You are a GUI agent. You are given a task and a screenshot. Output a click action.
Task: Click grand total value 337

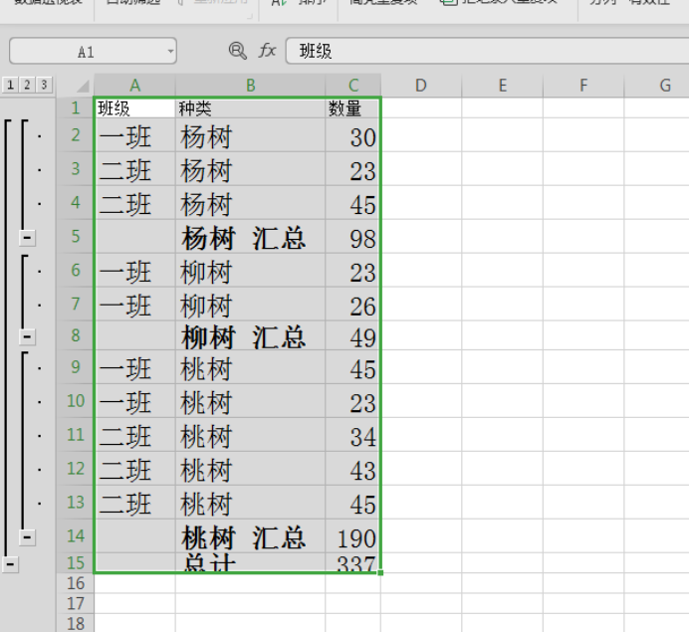[352, 562]
